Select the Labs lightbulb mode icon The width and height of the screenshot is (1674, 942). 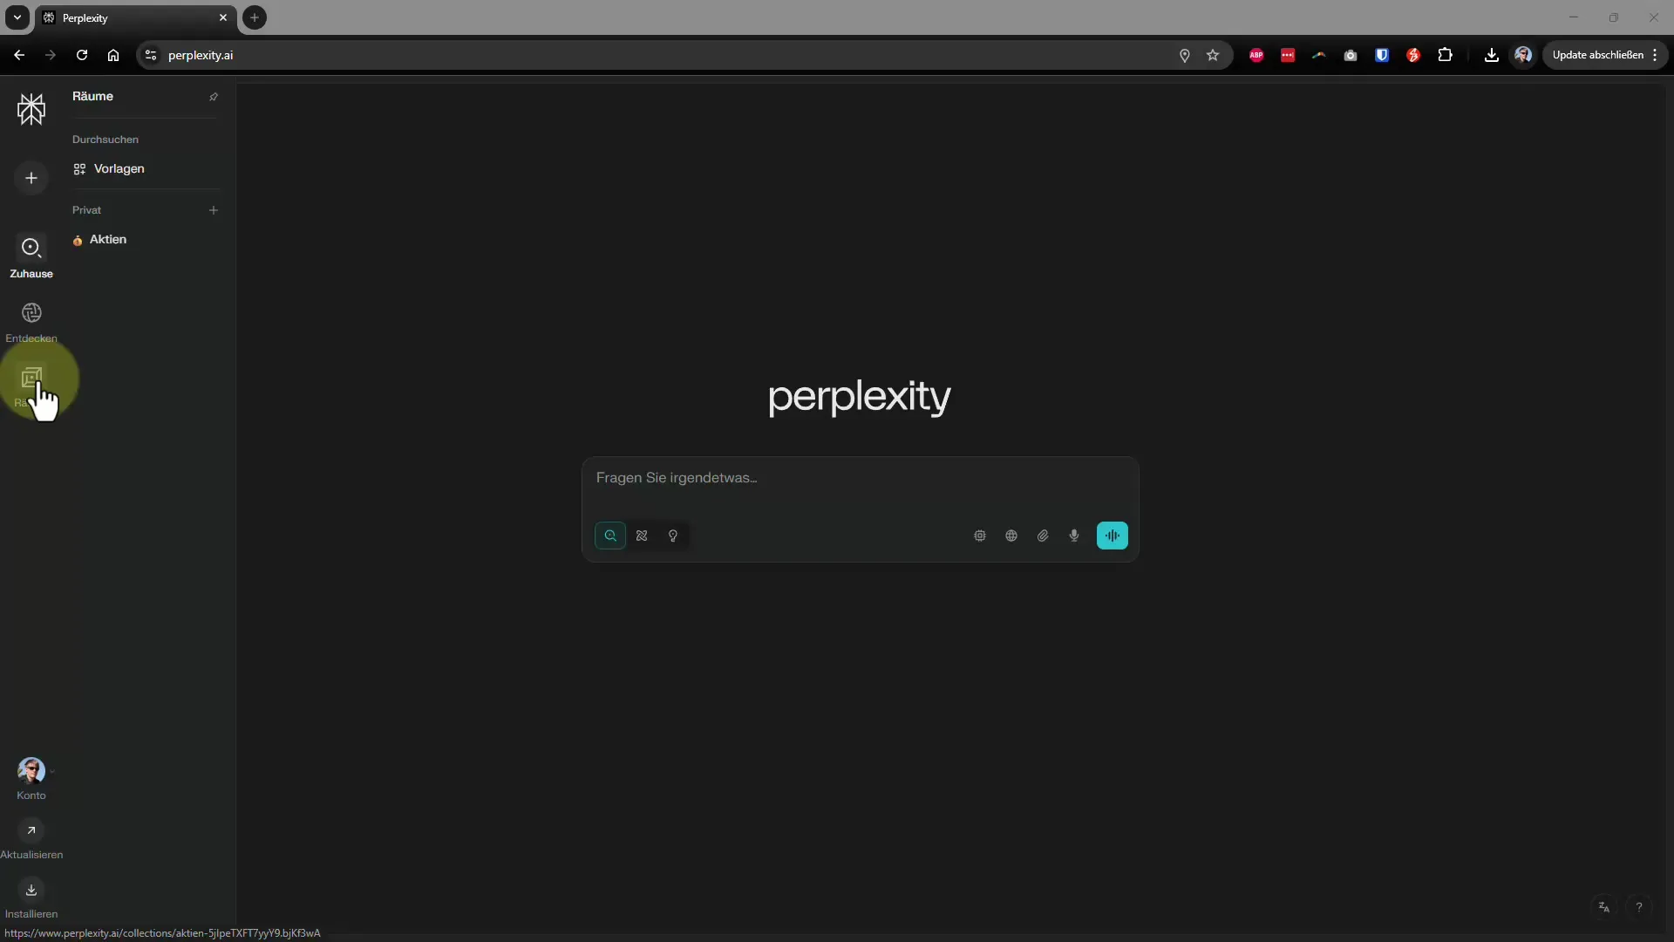673,536
